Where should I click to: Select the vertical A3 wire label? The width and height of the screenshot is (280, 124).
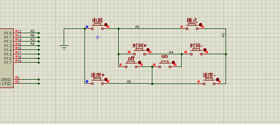coord(223,35)
